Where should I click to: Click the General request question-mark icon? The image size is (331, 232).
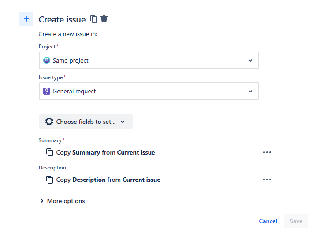tap(47, 91)
